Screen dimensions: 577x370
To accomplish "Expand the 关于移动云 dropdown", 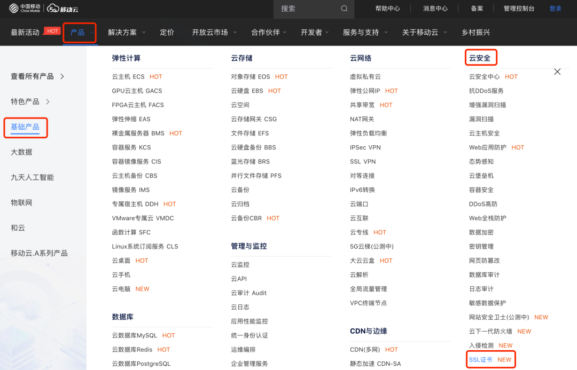I will (445, 33).
